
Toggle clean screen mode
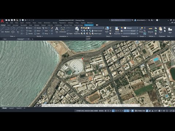coord(171,111)
